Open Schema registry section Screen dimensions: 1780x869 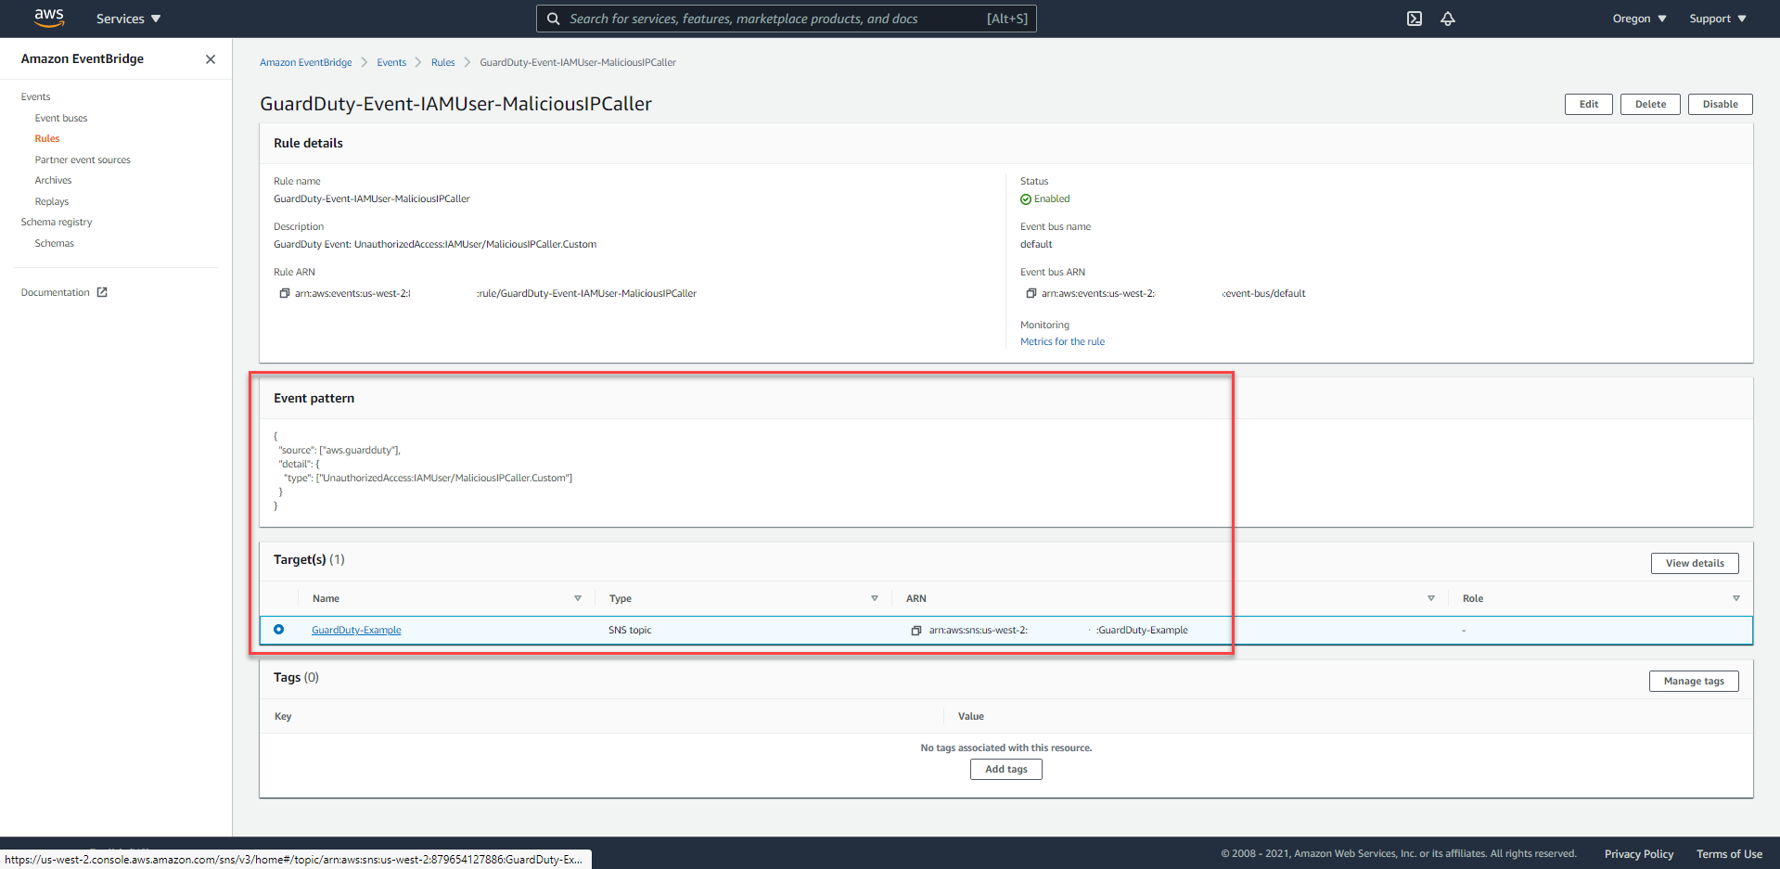pos(57,222)
